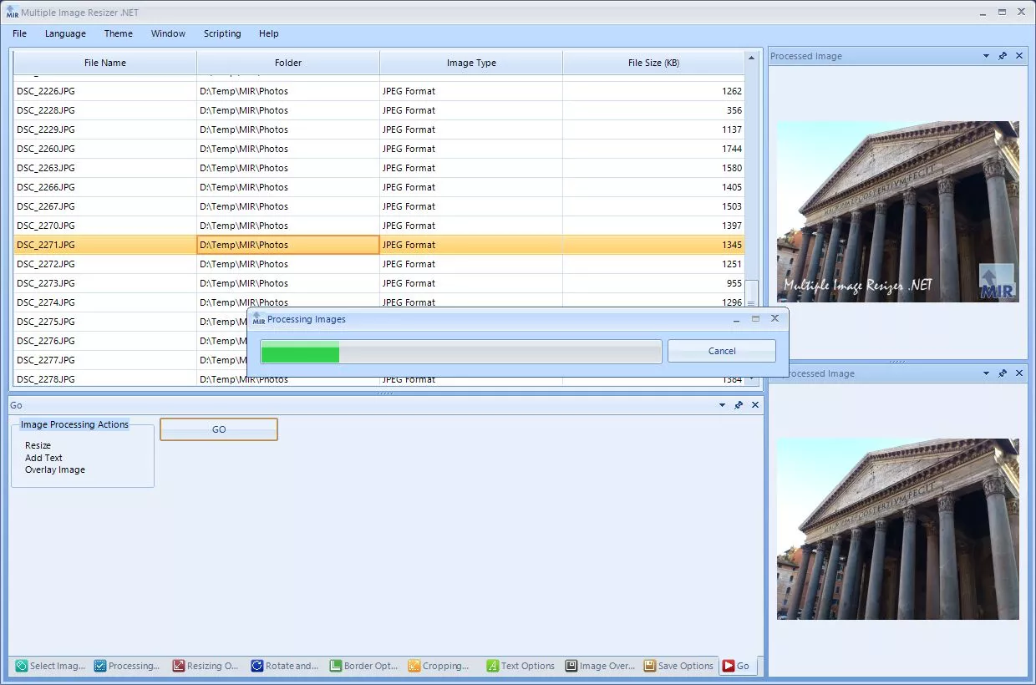
Task: Open the Rotate and flip tab
Action: (x=285, y=666)
